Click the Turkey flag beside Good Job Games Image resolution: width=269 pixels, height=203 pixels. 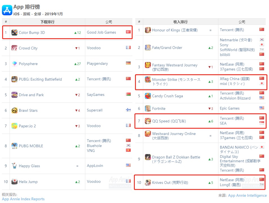[128, 32]
